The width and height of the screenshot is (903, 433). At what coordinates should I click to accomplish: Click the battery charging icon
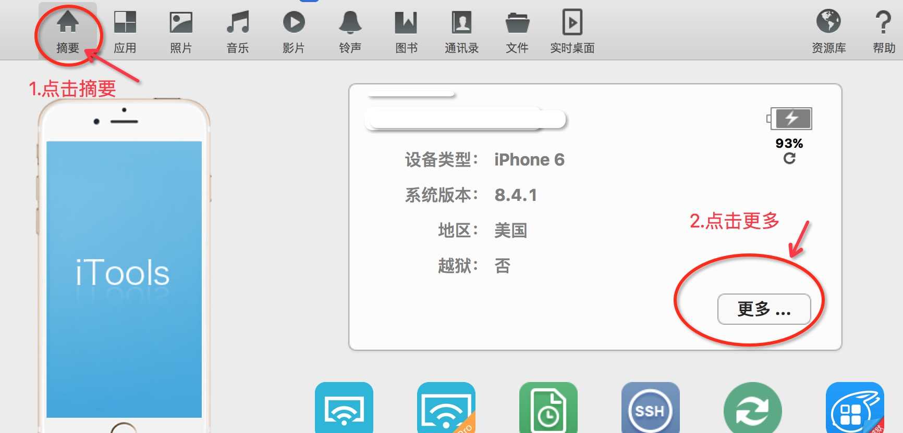click(x=789, y=119)
